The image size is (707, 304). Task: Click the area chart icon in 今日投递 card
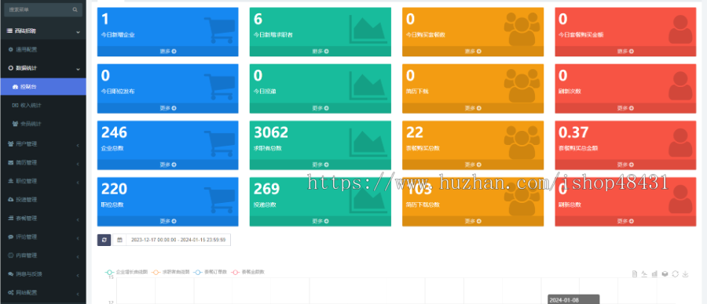click(368, 85)
